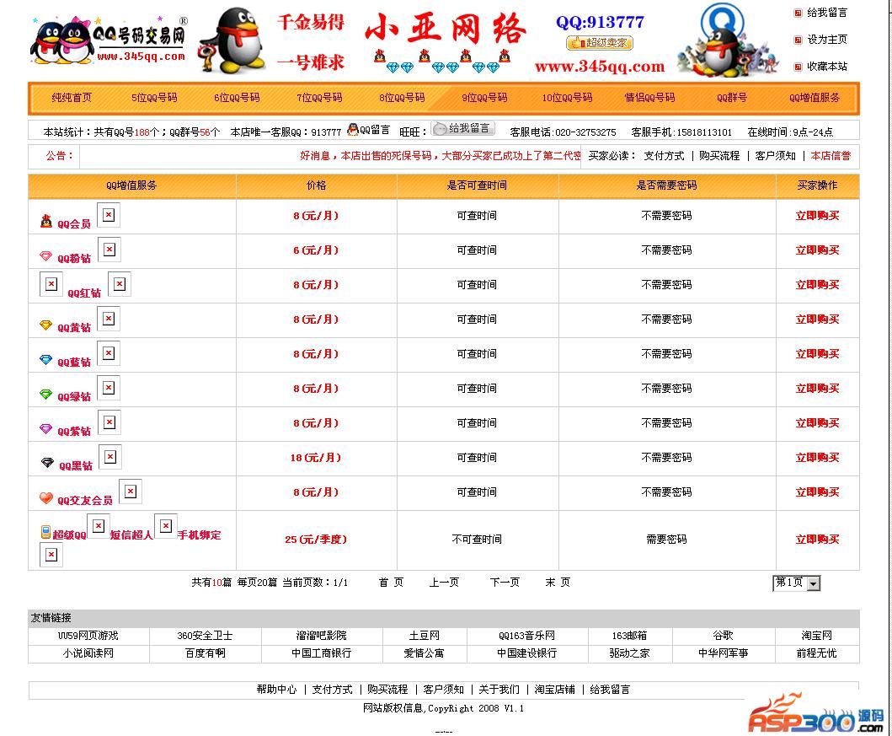Click the pink diamond icon for QQ粉钻
Image resolution: width=892 pixels, height=736 pixels.
click(x=46, y=256)
